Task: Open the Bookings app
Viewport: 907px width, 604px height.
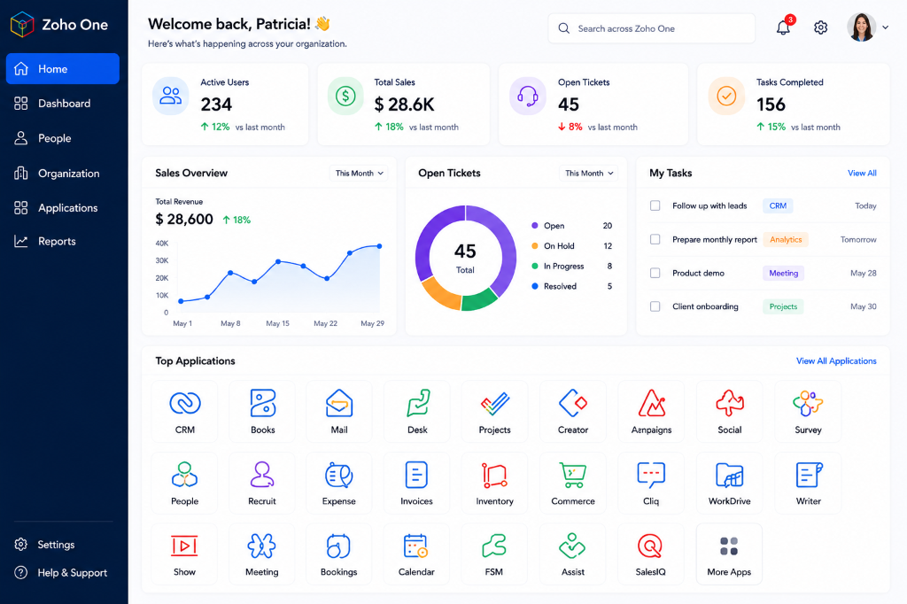Action: [x=339, y=554]
